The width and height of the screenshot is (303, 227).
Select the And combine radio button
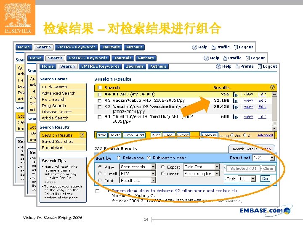tap(232, 135)
